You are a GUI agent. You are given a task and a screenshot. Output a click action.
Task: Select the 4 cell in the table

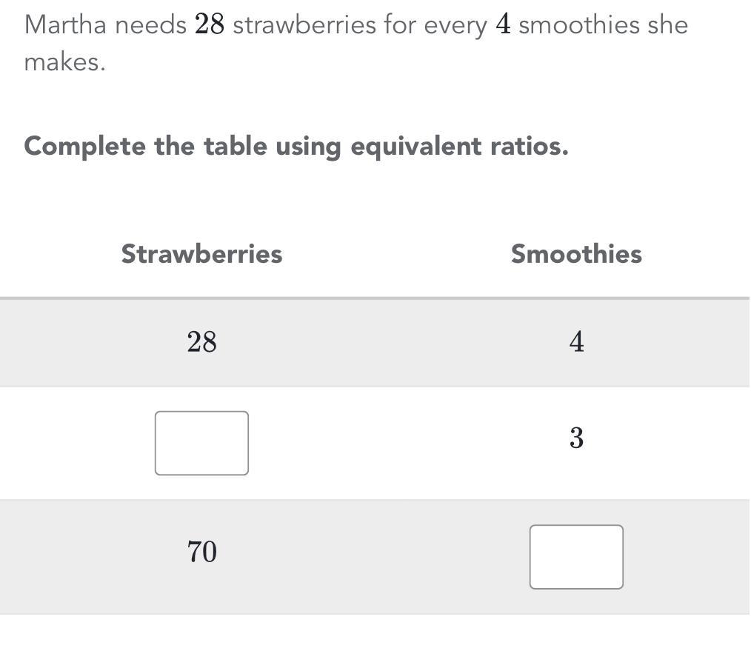pos(576,342)
